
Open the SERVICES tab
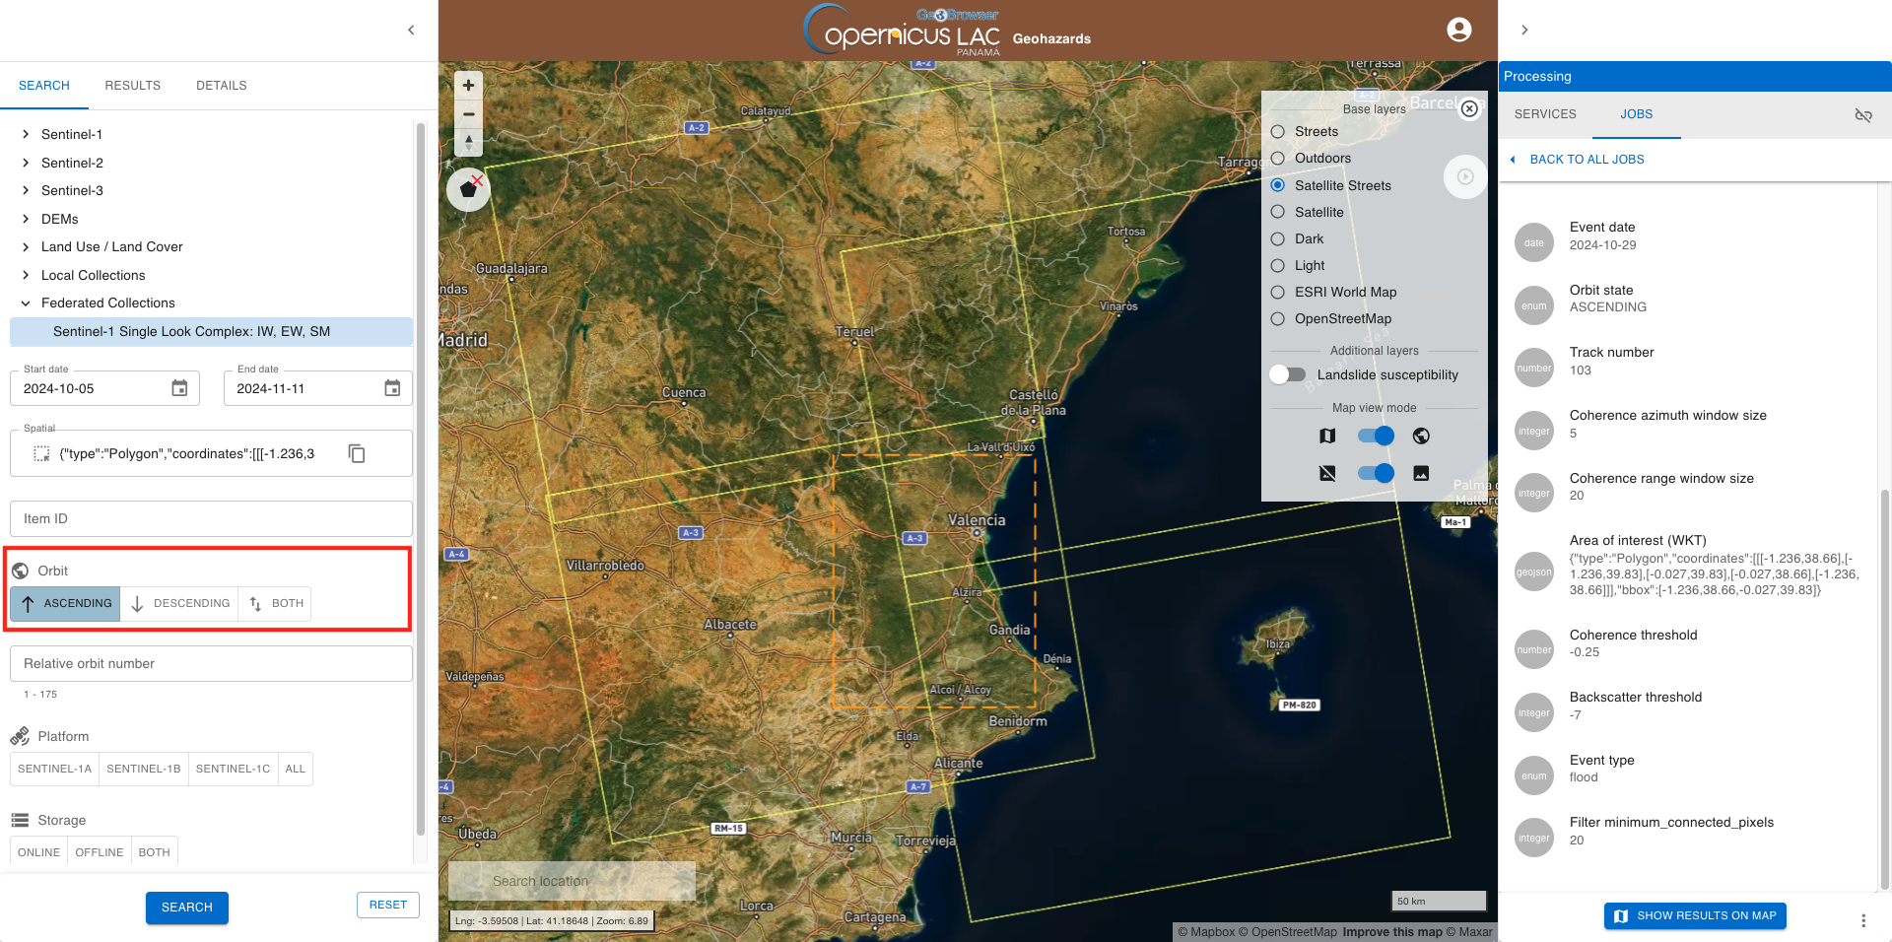[1544, 114]
